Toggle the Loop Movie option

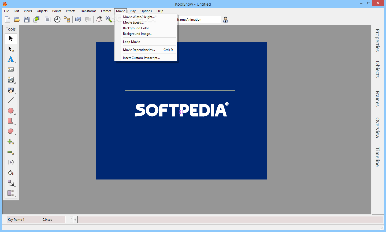pos(146,42)
